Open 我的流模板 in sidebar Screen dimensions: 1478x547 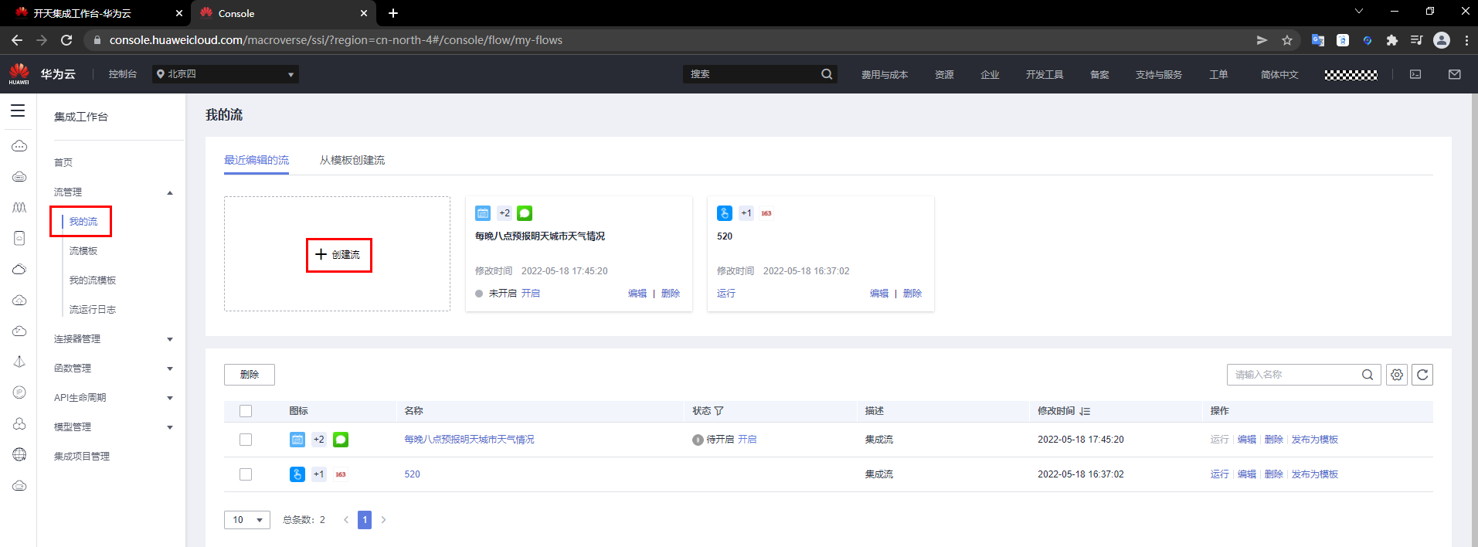pos(93,280)
